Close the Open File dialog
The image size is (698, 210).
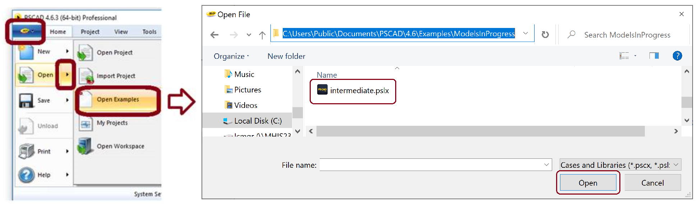[681, 14]
